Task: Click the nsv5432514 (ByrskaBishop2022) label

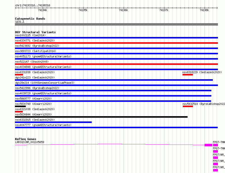Action: (204, 104)
